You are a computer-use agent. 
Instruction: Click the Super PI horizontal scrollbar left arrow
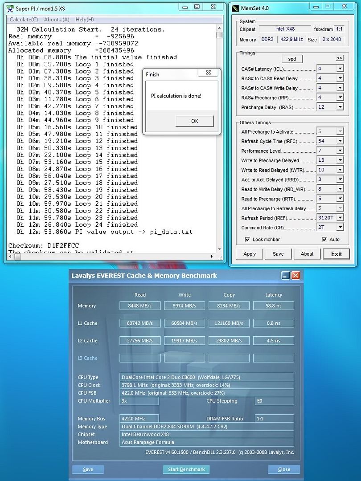(10, 257)
